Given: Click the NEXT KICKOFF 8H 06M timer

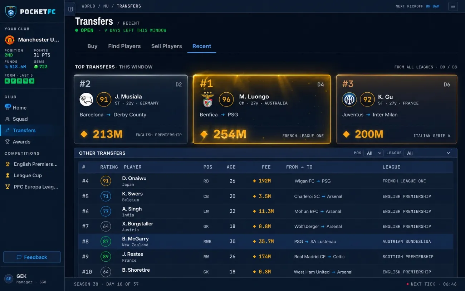Looking at the screenshot, I should click(x=417, y=6).
